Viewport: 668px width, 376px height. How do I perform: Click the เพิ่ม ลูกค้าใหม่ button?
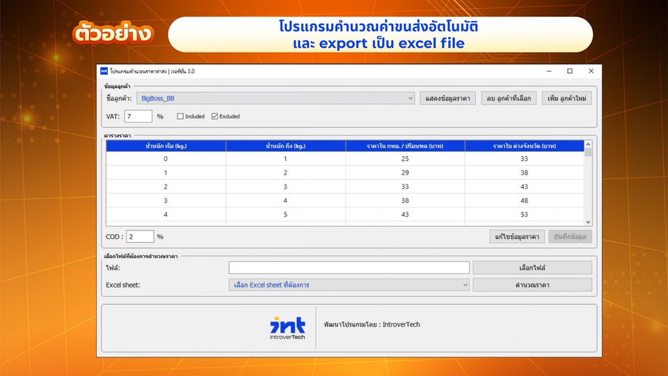click(566, 98)
